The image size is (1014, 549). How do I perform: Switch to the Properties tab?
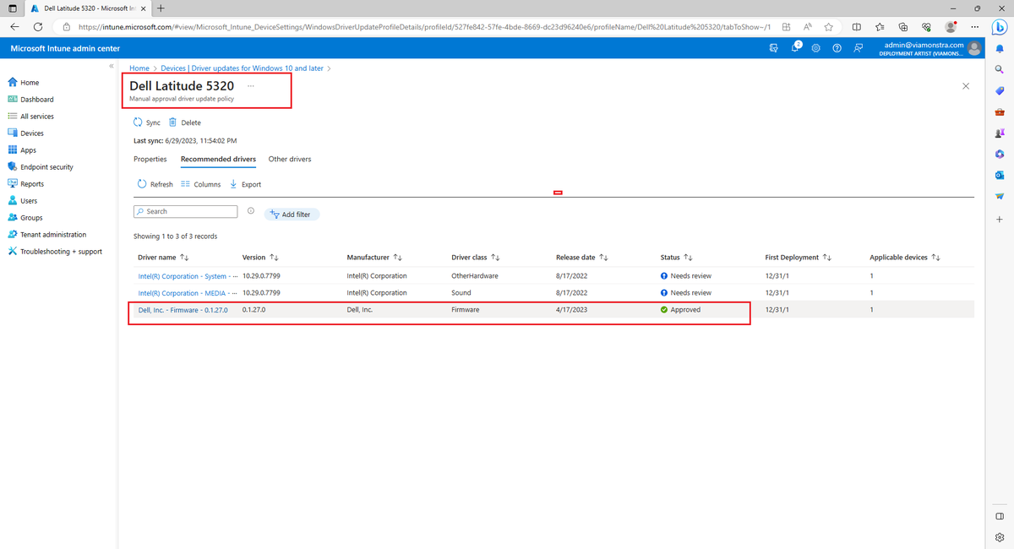(x=150, y=159)
